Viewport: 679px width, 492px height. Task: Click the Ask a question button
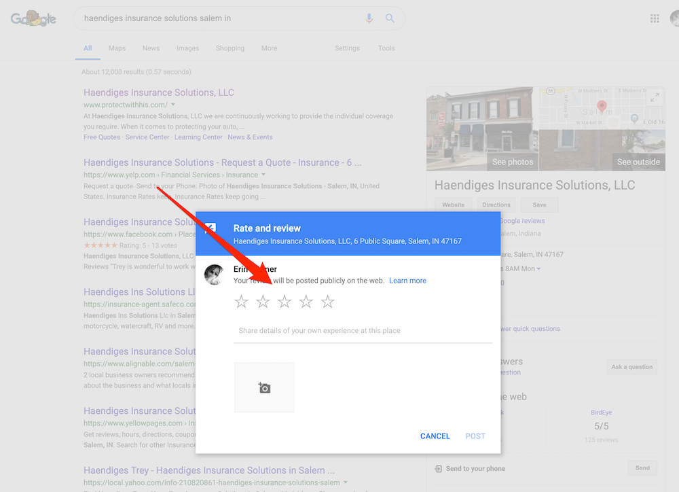(631, 367)
